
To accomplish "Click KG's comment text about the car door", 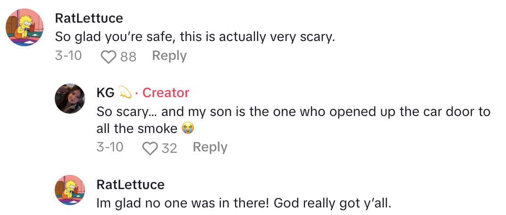I will coord(293,112).
